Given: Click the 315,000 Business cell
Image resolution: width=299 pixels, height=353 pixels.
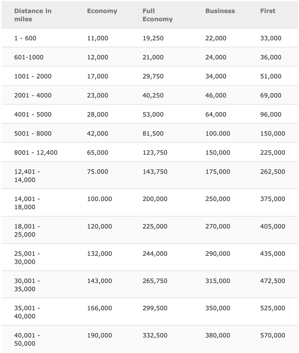Looking at the screenshot, I should click(218, 281).
